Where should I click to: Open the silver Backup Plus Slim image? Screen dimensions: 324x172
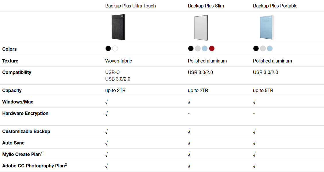pyautogui.click(x=201, y=28)
